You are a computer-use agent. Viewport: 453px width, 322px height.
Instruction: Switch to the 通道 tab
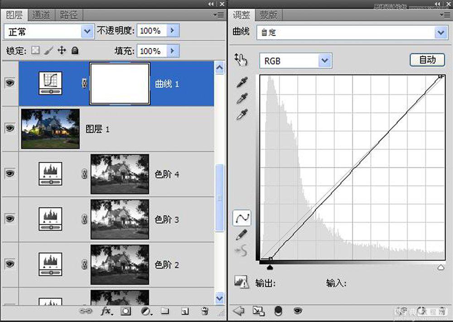click(x=41, y=15)
